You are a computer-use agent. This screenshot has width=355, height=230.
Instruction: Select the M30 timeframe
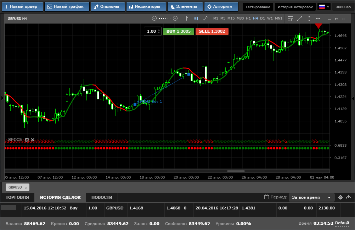click(x=240, y=18)
